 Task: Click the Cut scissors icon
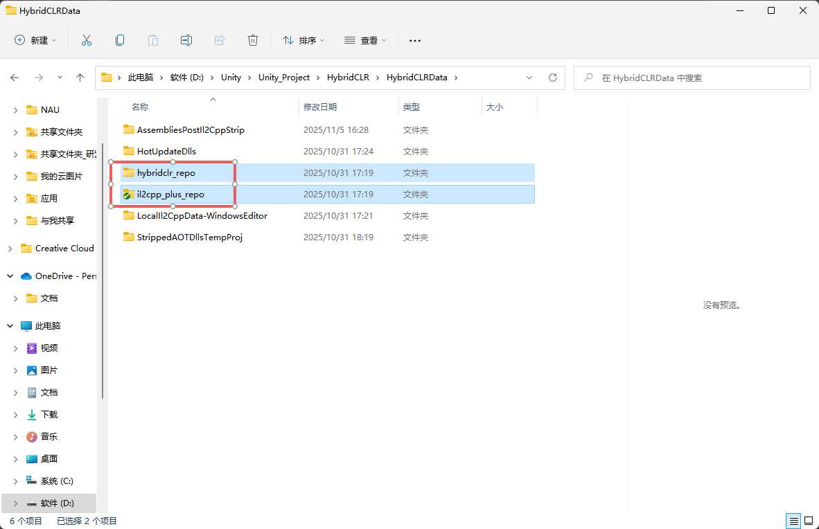click(86, 40)
